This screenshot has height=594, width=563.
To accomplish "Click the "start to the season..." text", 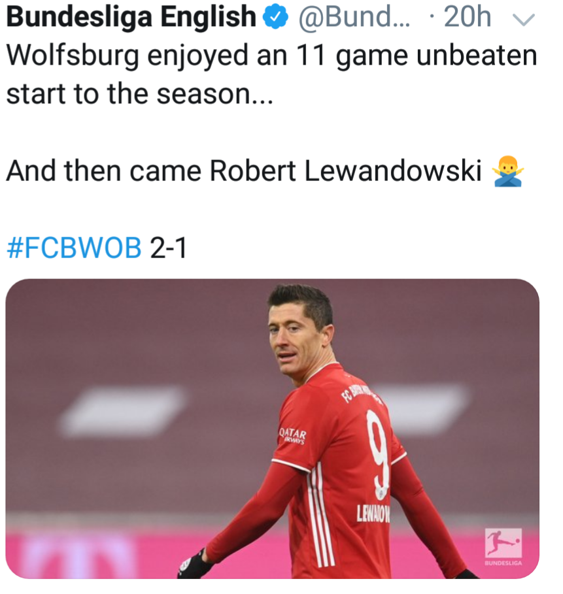I will tap(139, 94).
